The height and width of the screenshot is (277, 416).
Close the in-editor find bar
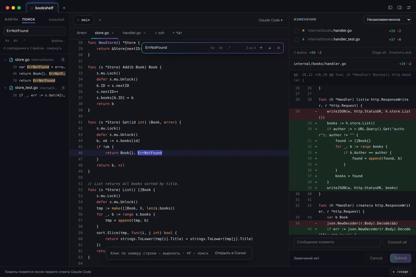click(x=278, y=48)
